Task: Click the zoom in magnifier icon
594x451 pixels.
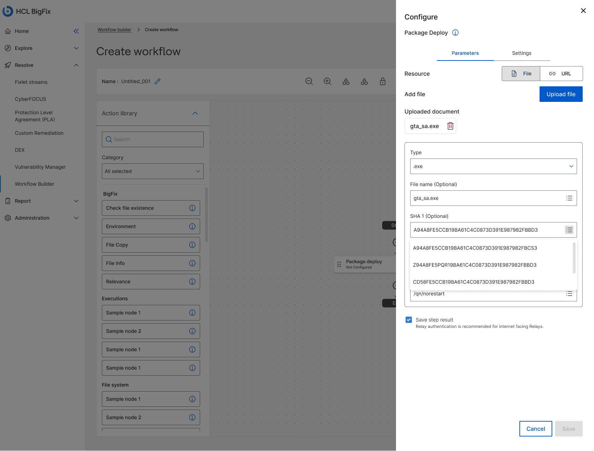Action: tap(327, 81)
